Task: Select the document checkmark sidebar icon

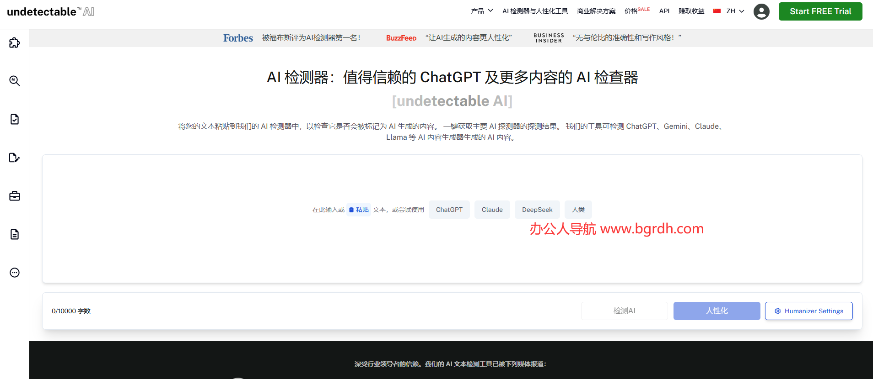Action: [15, 119]
